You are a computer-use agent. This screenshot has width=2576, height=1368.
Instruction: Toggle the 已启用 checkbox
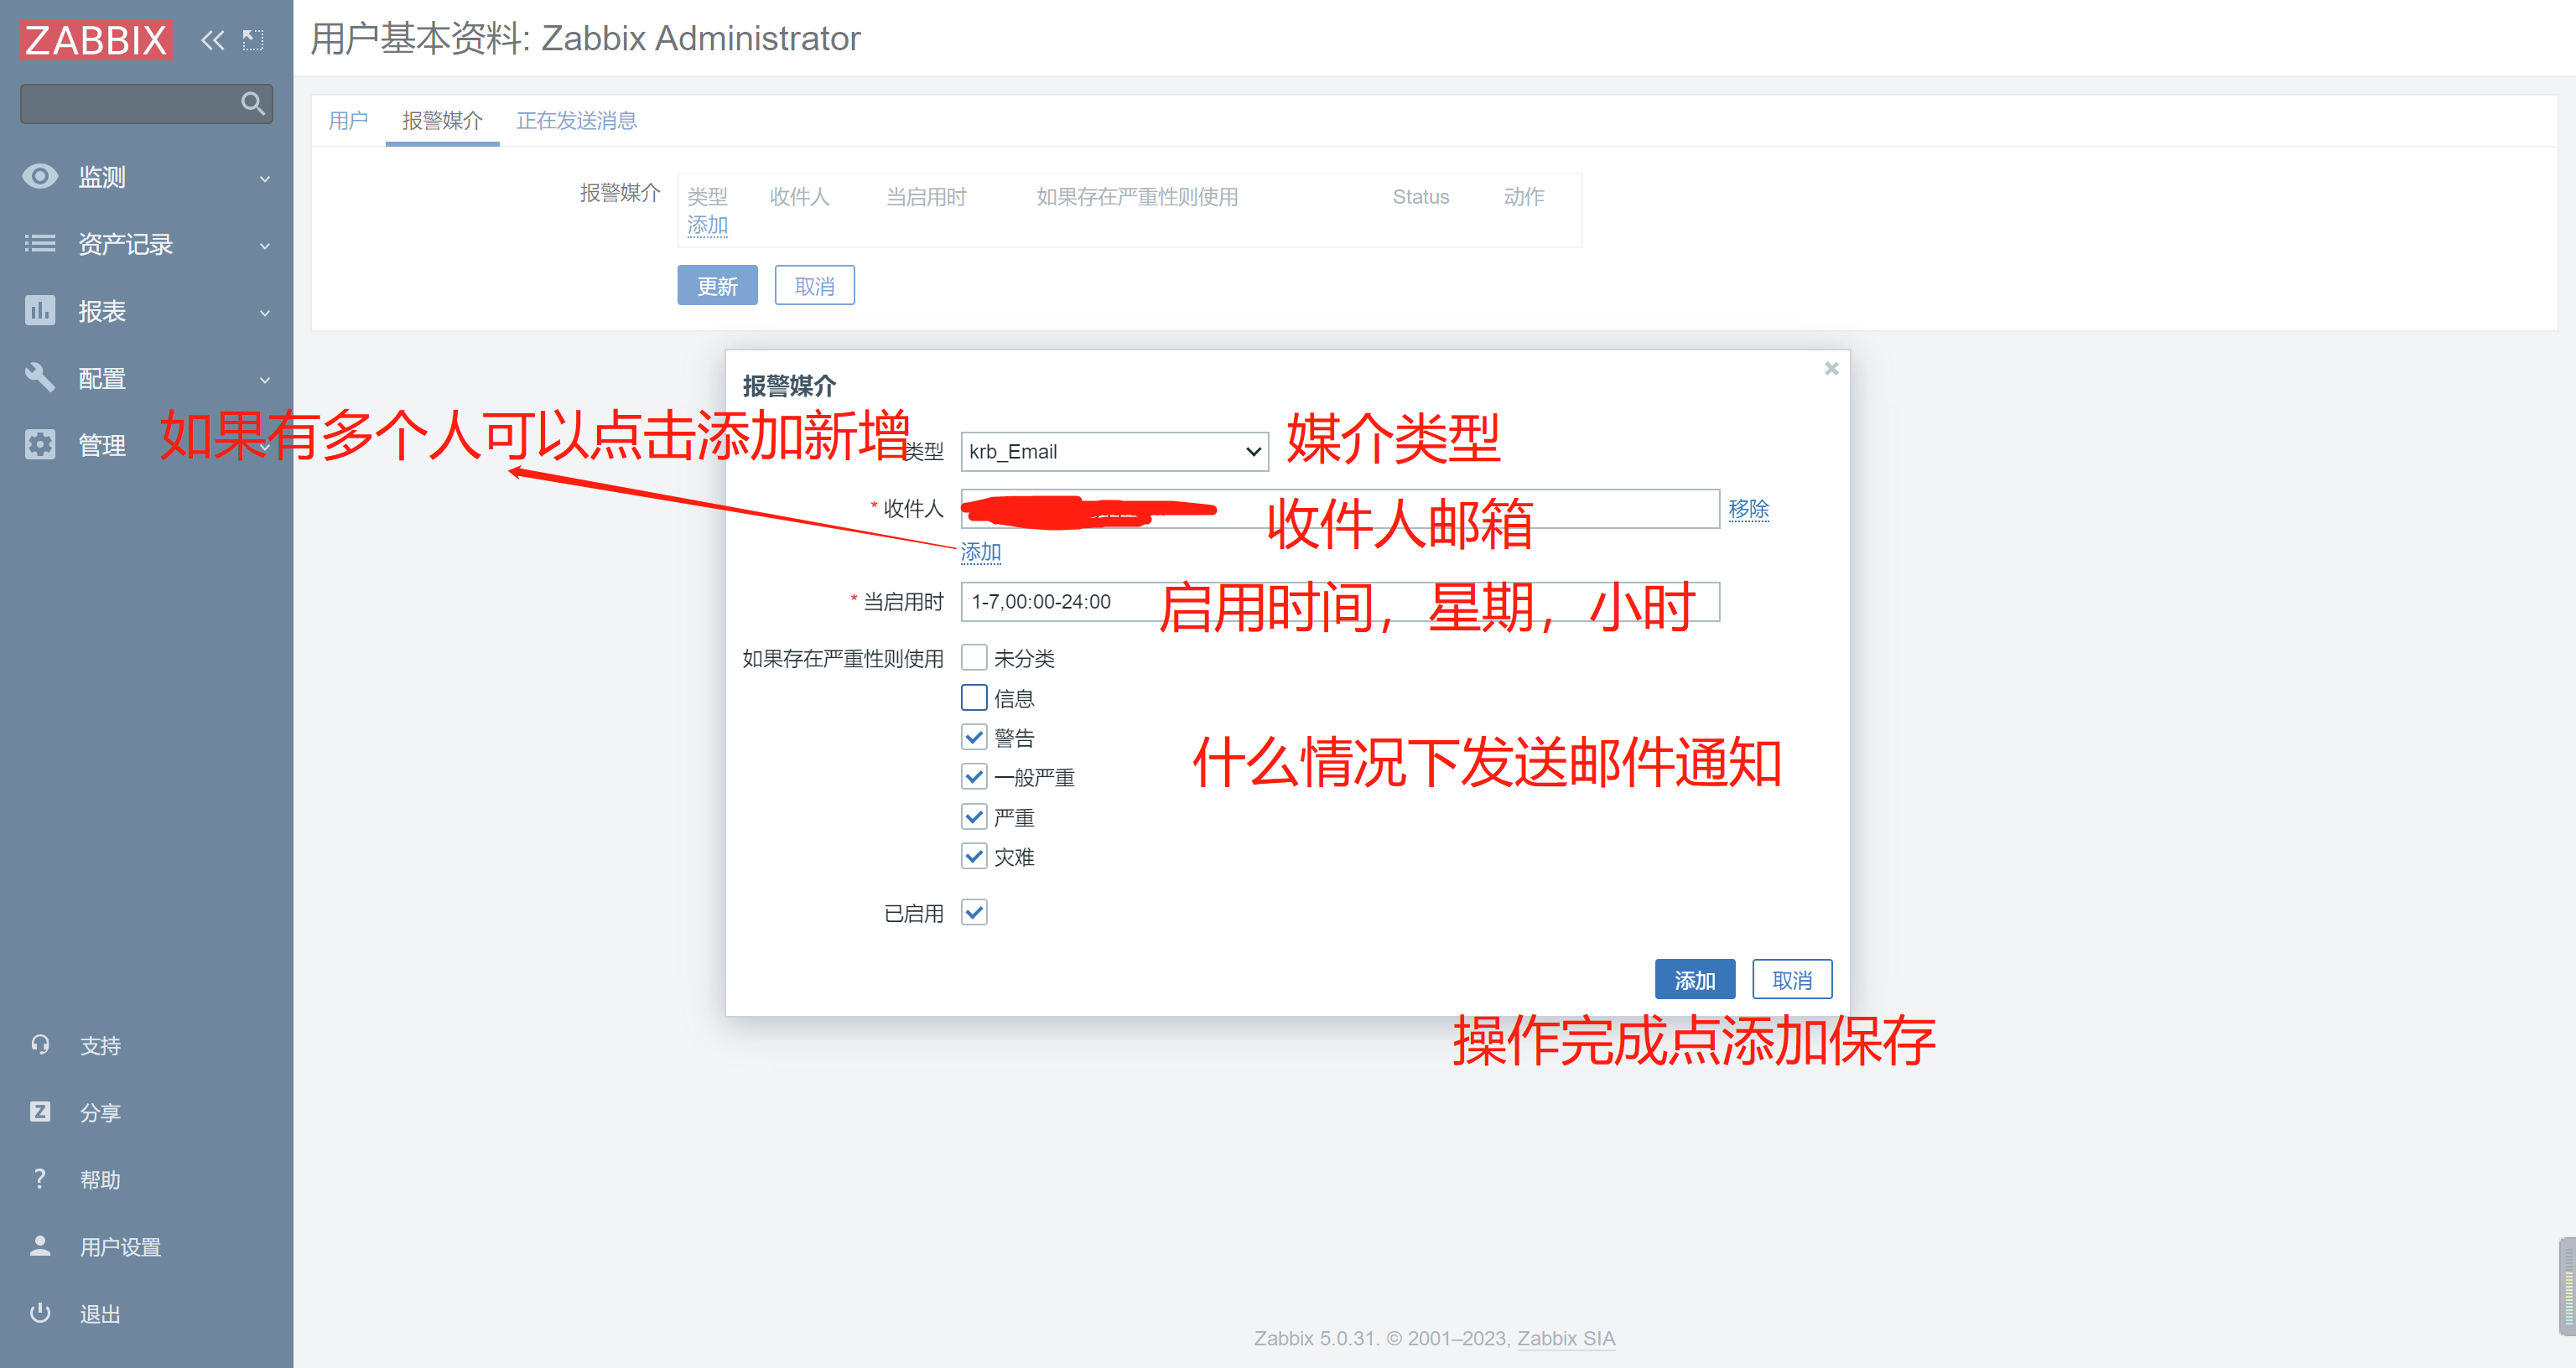[x=974, y=913]
